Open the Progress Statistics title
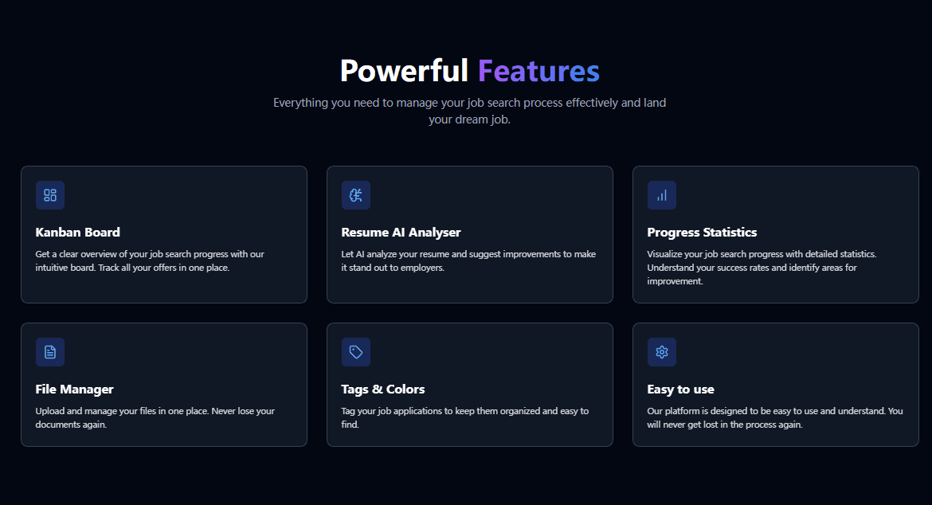The width and height of the screenshot is (932, 505). 702,233
